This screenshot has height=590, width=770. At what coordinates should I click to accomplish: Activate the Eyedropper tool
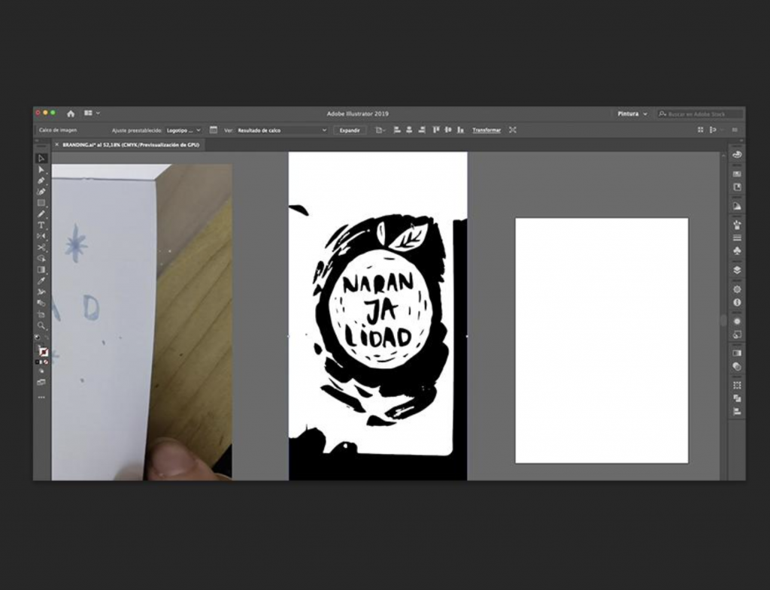[41, 280]
